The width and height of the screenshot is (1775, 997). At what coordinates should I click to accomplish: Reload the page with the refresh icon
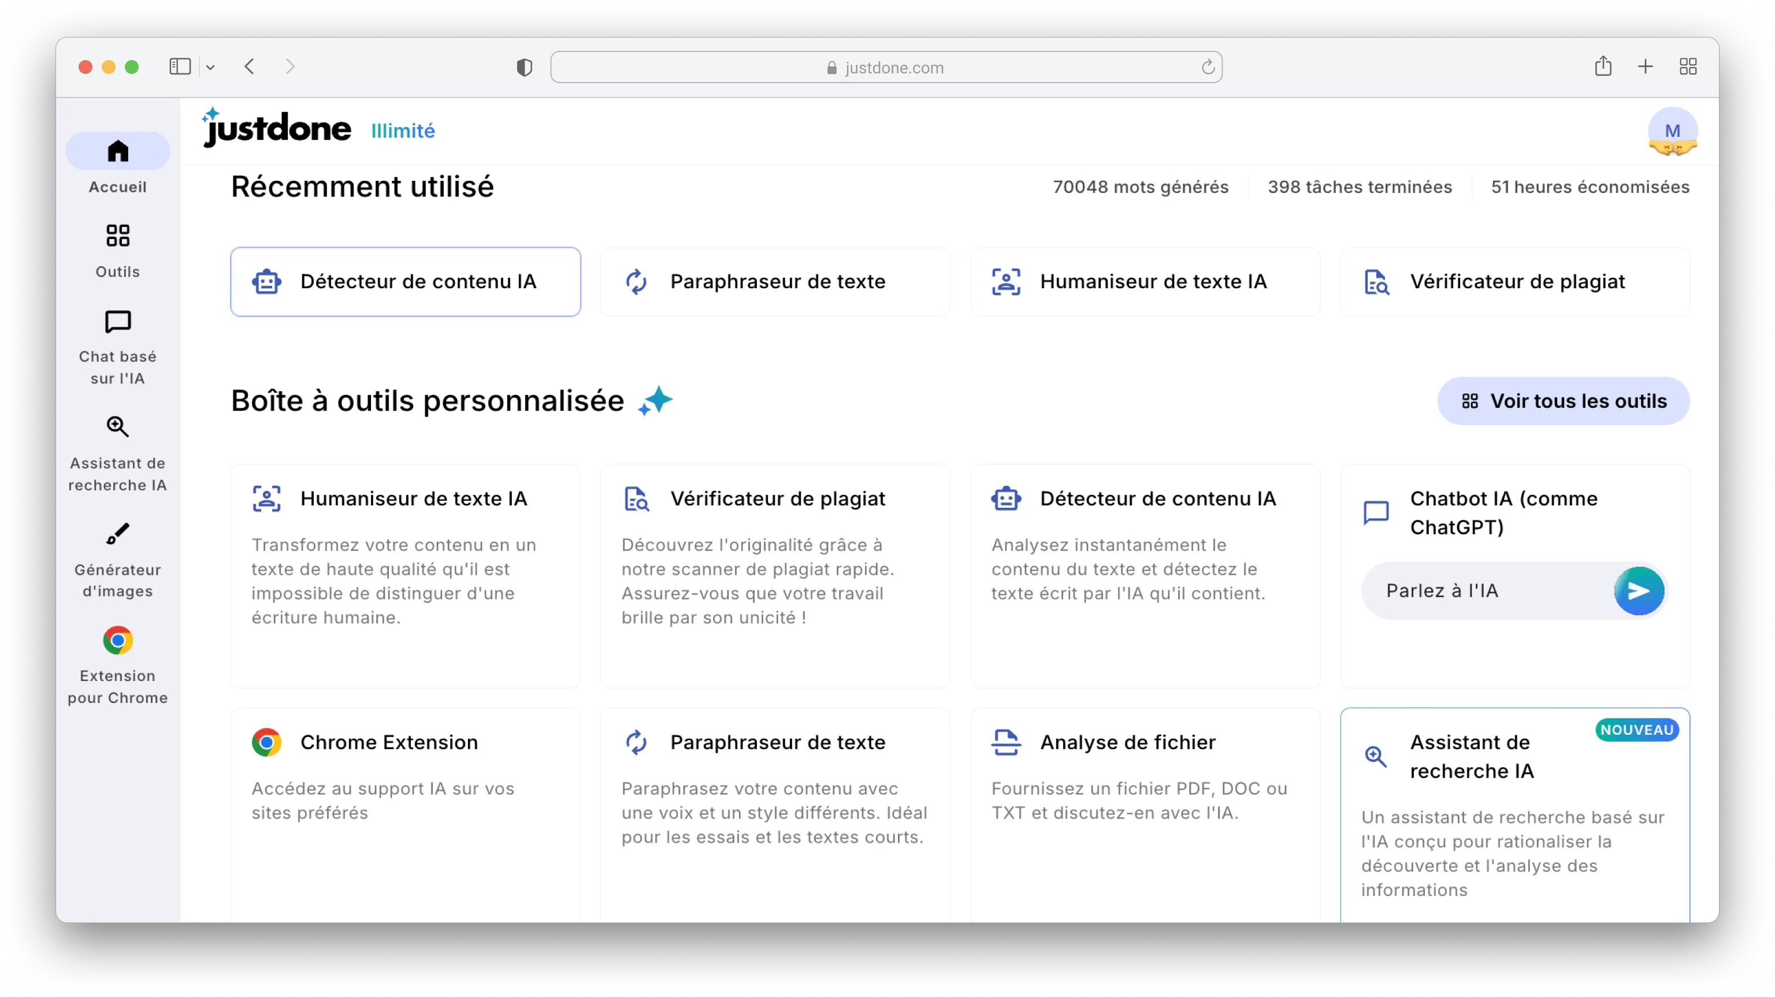tap(1207, 68)
